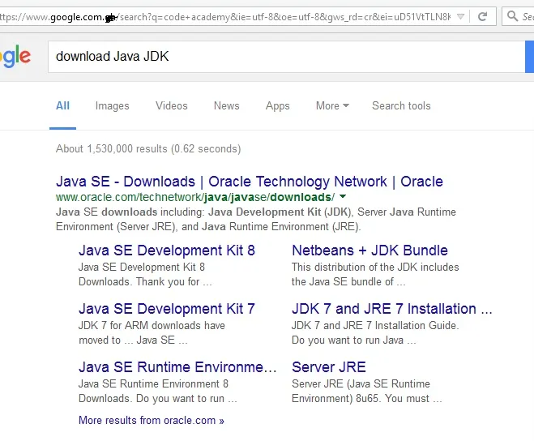Click into the Google search input field
Viewport: 534px width, 441px height.
pyautogui.click(x=286, y=57)
